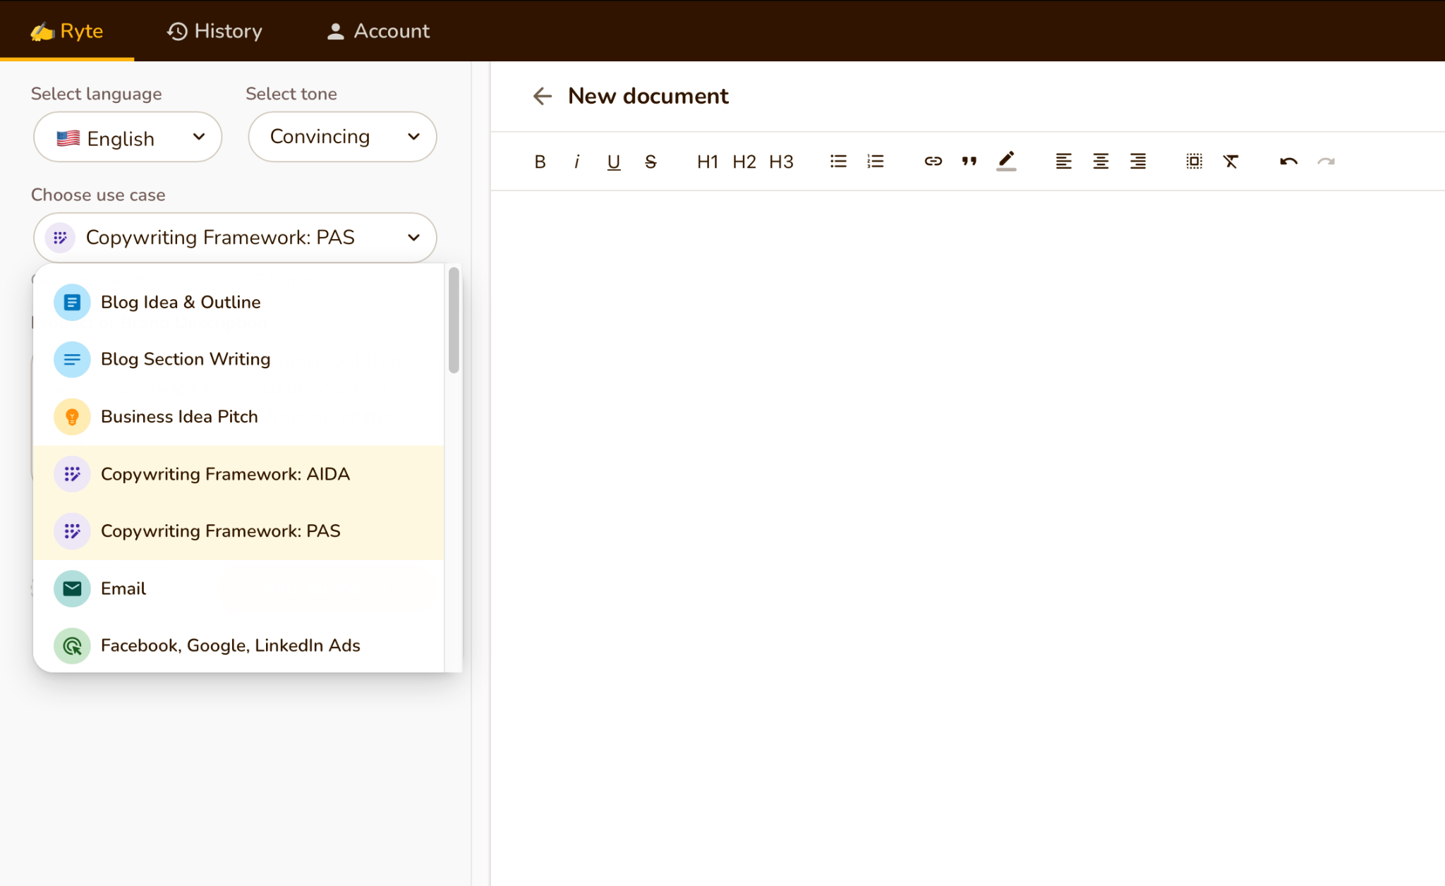Screen dimensions: 1445x886
Task: Insert a blockquote
Action: [969, 162]
